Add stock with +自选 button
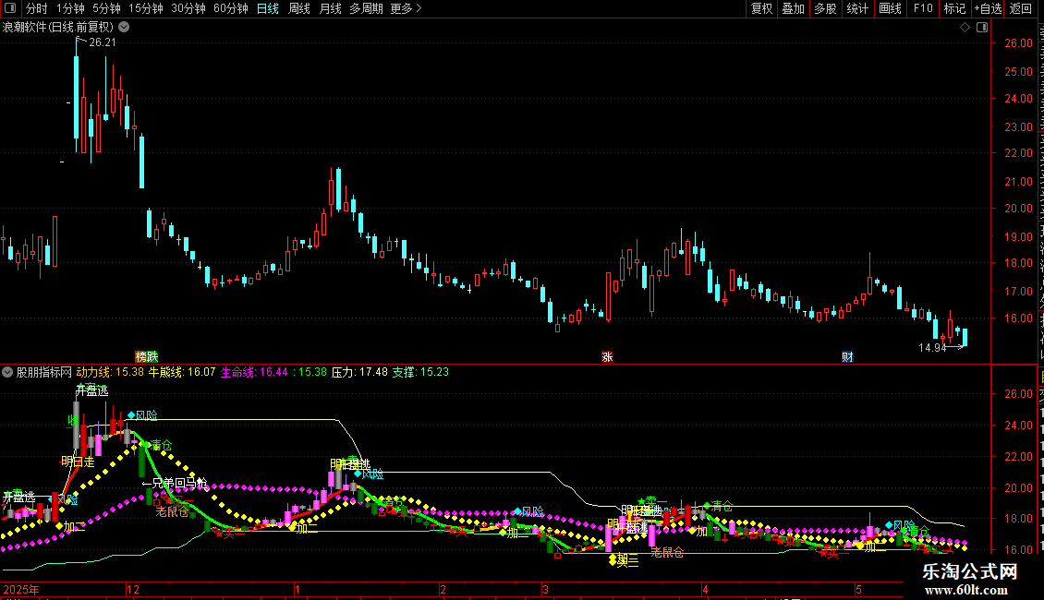The height and width of the screenshot is (600, 1044). (x=988, y=8)
